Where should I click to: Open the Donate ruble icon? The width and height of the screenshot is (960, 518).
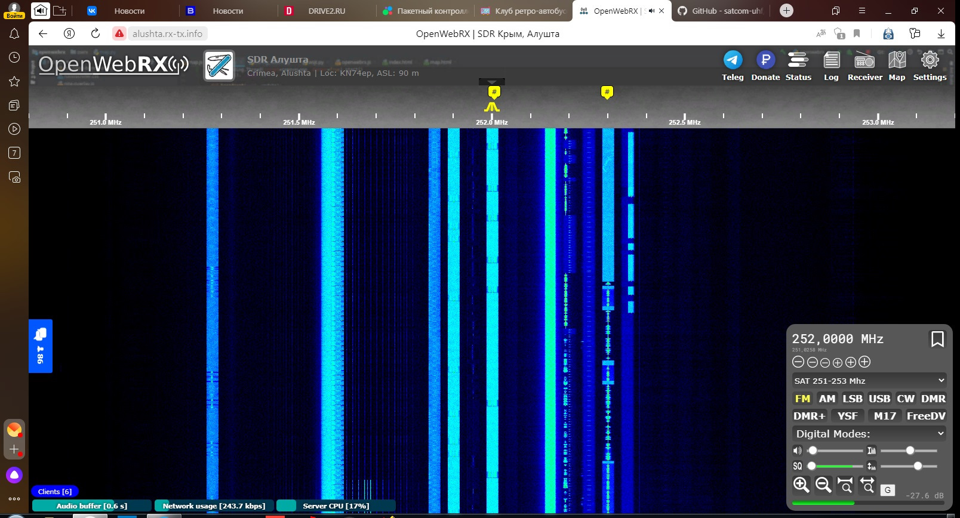point(765,66)
